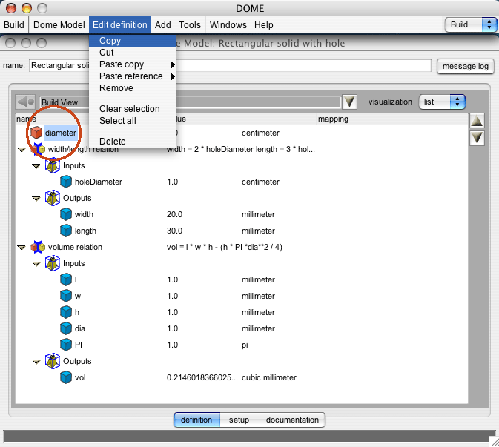Click the cube icon for parameter l
The width and height of the screenshot is (499, 447).
(66, 279)
